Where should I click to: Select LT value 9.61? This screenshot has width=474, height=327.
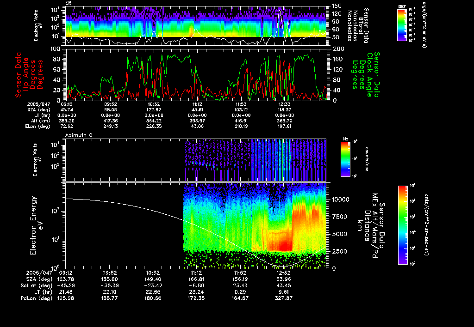[283, 292]
